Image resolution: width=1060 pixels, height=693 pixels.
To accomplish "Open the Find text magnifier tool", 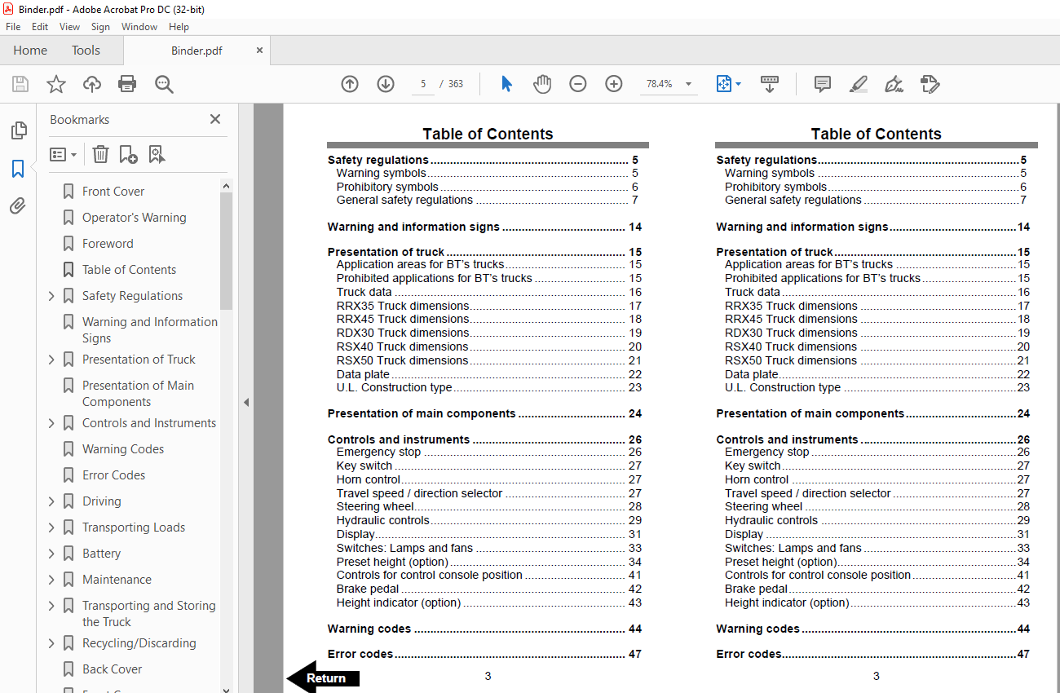I will (x=164, y=84).
